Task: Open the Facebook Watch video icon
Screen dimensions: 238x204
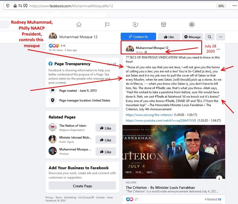Action: tap(135, 24)
